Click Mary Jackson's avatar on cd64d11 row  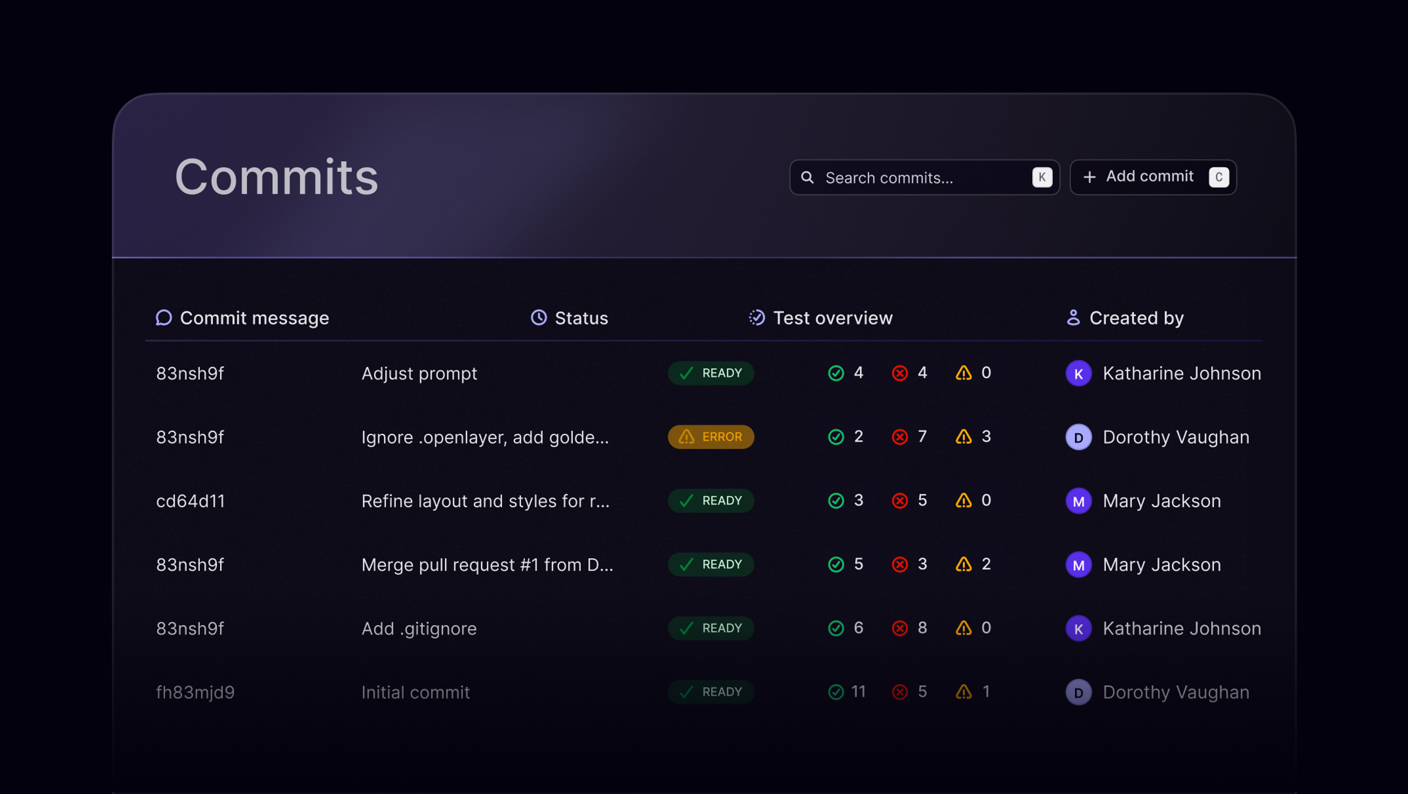1078,501
